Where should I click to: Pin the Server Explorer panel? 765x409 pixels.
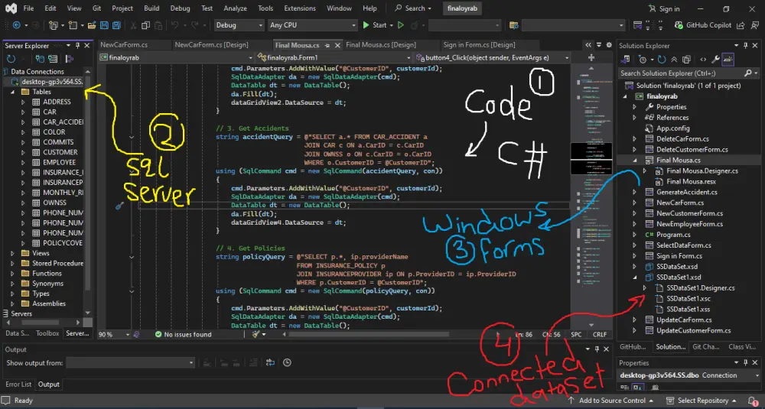(x=77, y=45)
